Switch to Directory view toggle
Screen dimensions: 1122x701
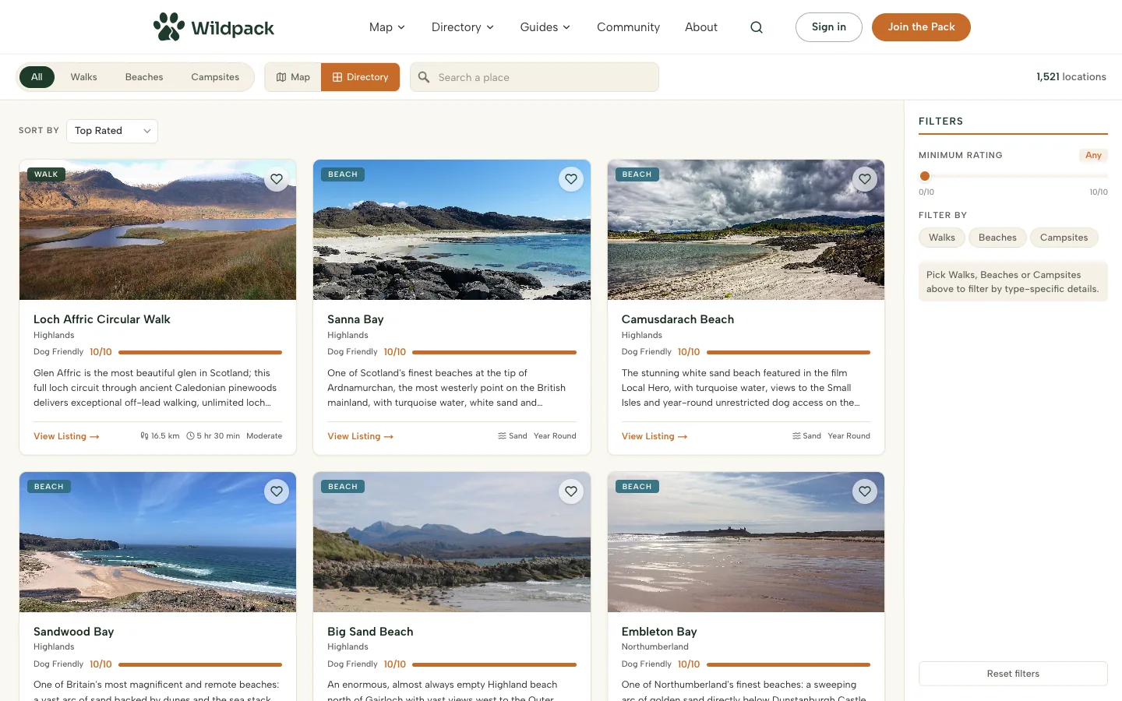tap(360, 77)
